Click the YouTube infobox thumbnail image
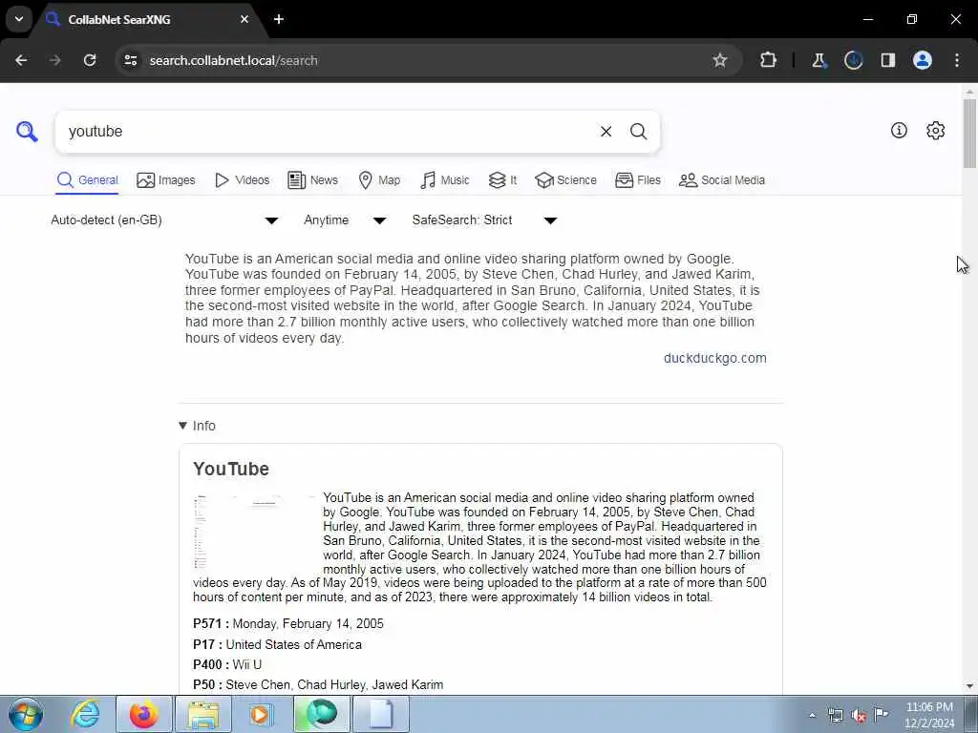This screenshot has height=733, width=978. click(x=254, y=532)
